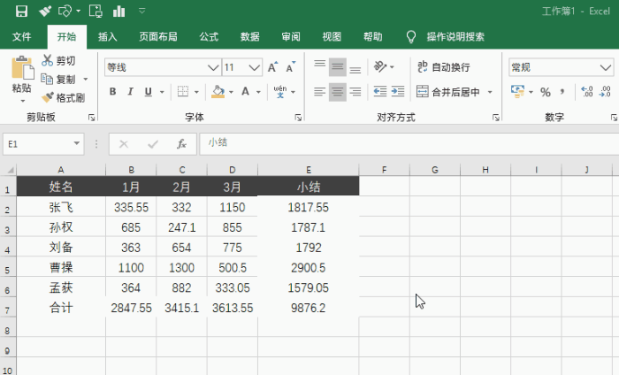Screen dimensions: 619x375
Task: Click the wén phonetic guide icon
Action: click(280, 92)
